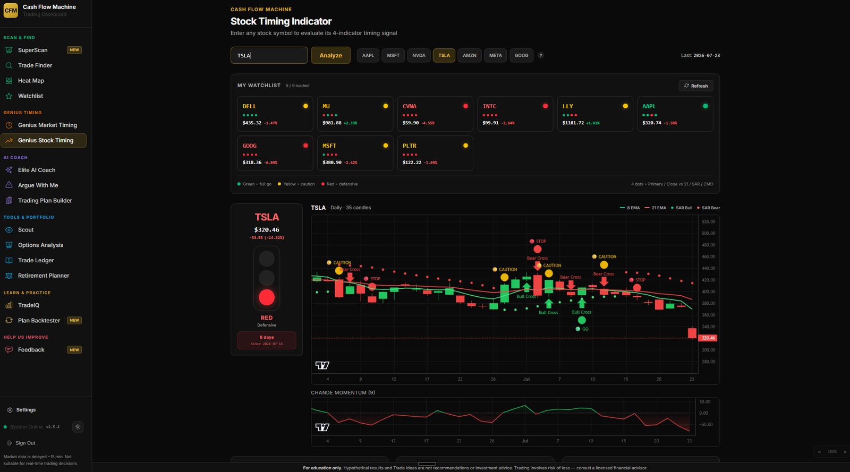
Task: Open the MSFT watchlist card
Action: pyautogui.click(x=355, y=153)
